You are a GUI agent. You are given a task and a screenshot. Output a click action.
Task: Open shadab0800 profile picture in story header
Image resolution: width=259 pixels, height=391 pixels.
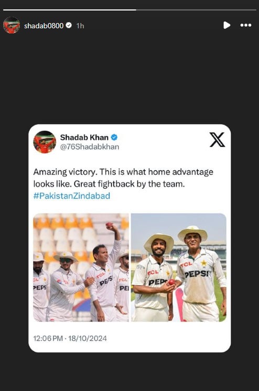click(x=12, y=25)
